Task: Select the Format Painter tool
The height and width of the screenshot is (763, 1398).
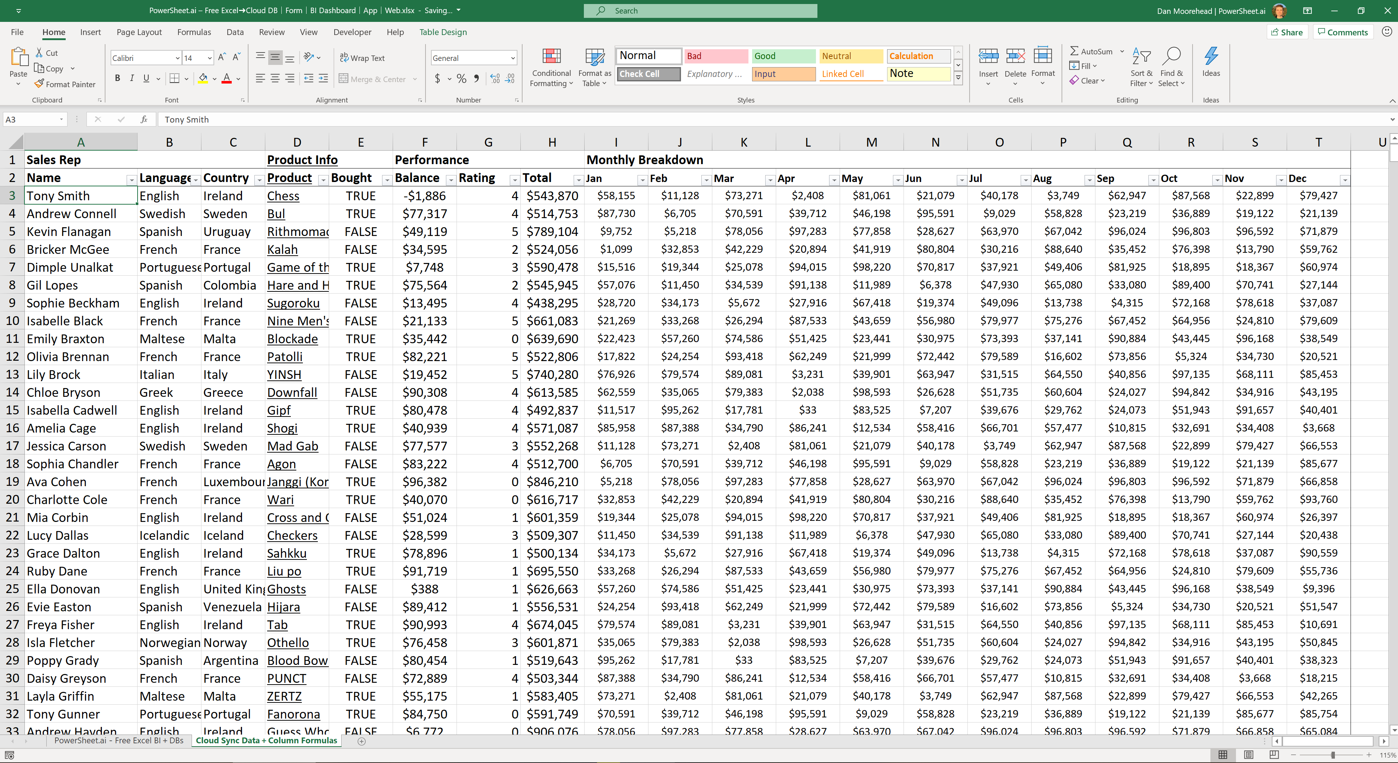Action: pos(65,84)
